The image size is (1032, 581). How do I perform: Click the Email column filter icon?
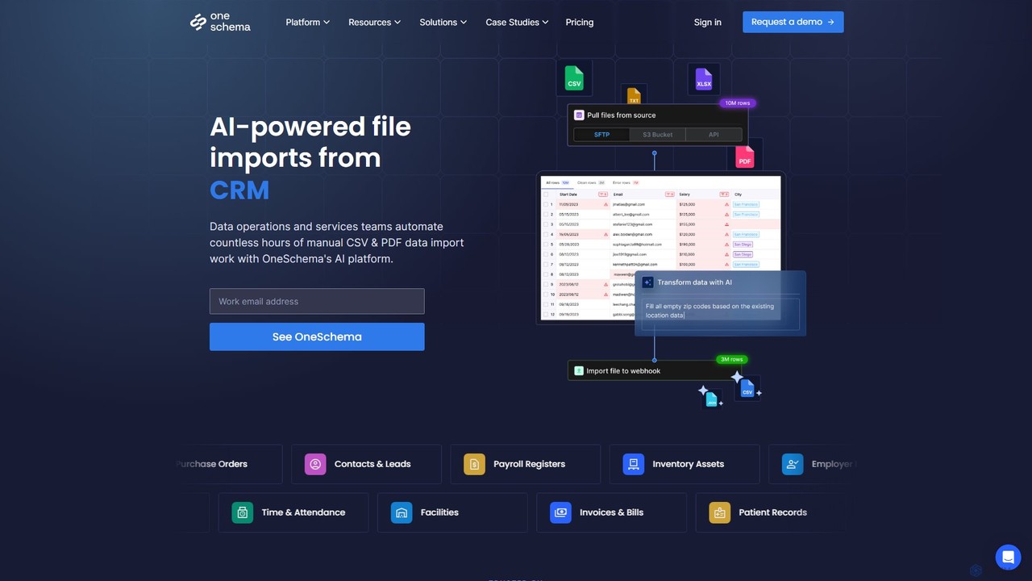tap(669, 194)
